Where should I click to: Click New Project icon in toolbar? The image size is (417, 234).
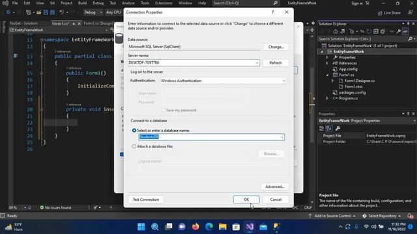click(x=29, y=12)
